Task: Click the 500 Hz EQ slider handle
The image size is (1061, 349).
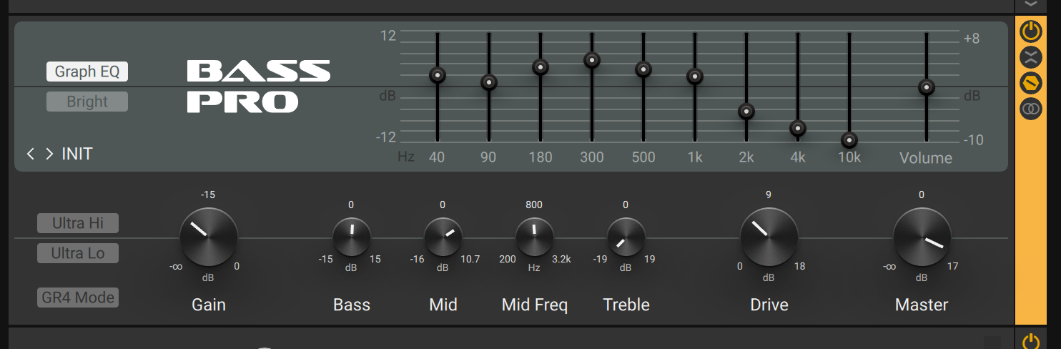Action: coord(643,69)
